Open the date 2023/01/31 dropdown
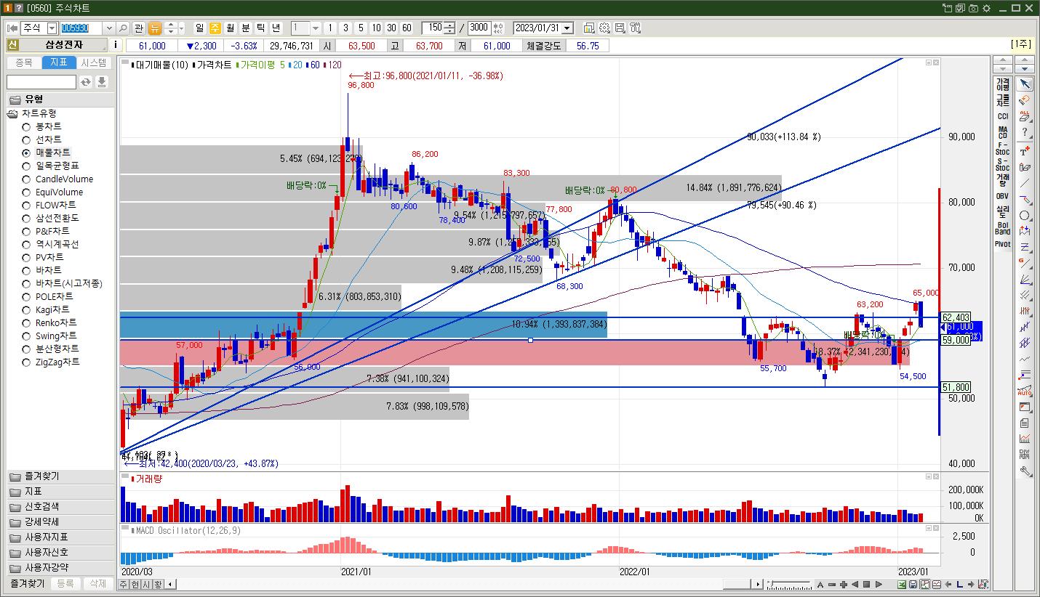The image size is (1040, 597). point(567,28)
